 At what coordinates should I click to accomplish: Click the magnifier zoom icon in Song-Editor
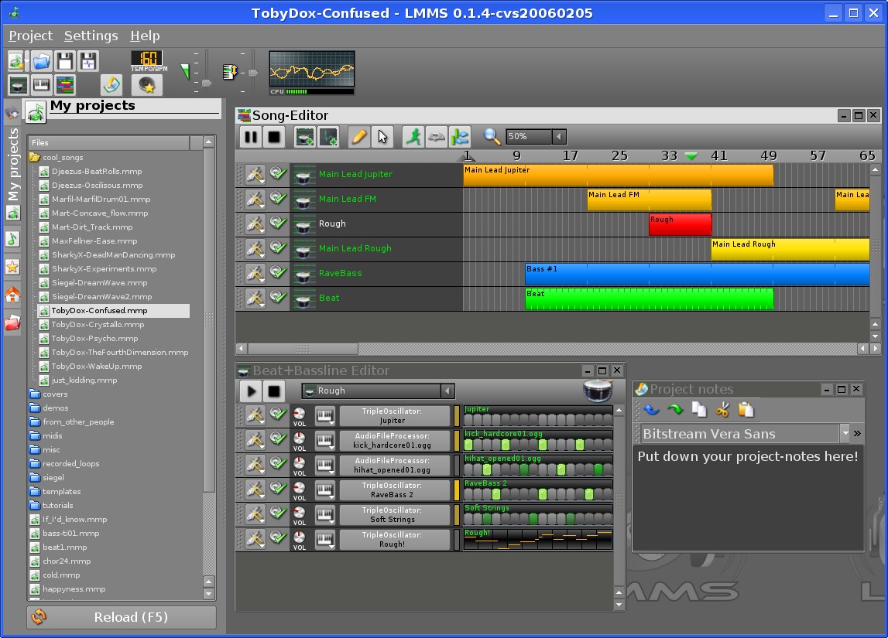pyautogui.click(x=492, y=136)
